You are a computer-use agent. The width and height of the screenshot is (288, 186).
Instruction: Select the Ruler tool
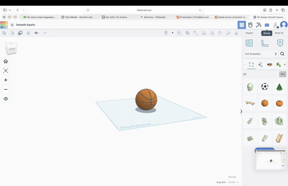264,43
